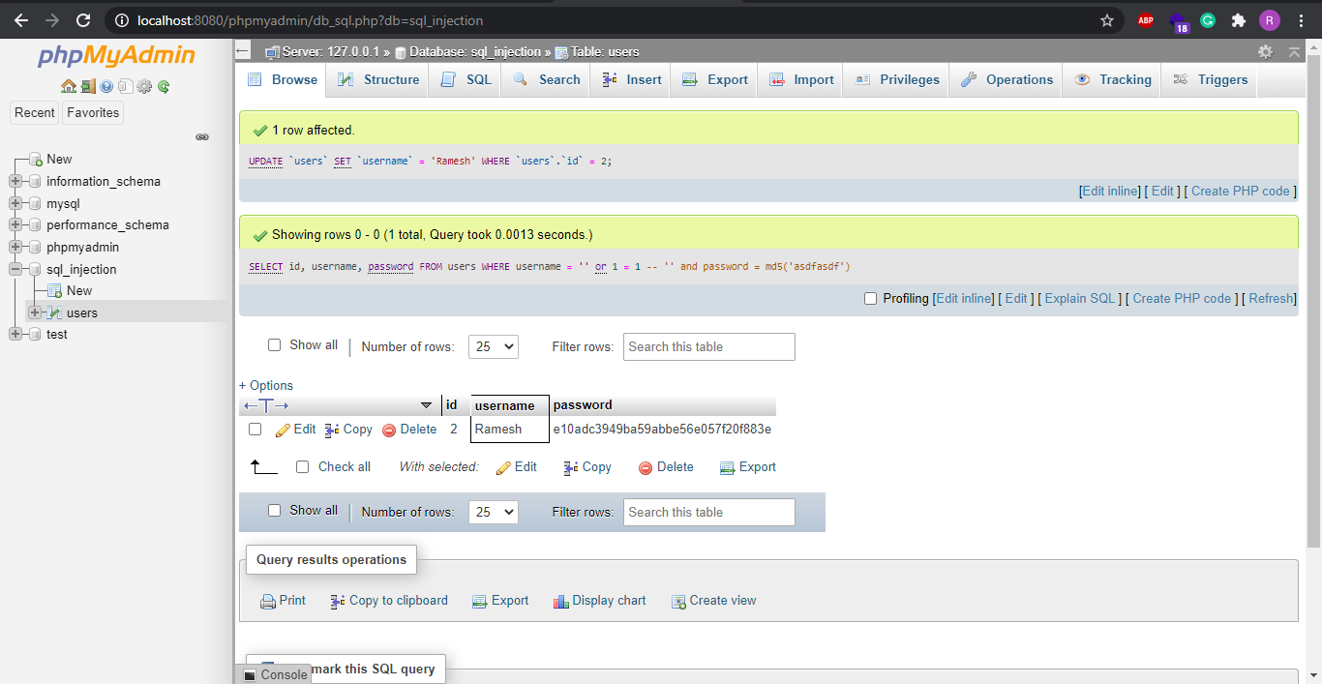Click the Copy to clipboard icon
1322x684 pixels.
click(338, 601)
